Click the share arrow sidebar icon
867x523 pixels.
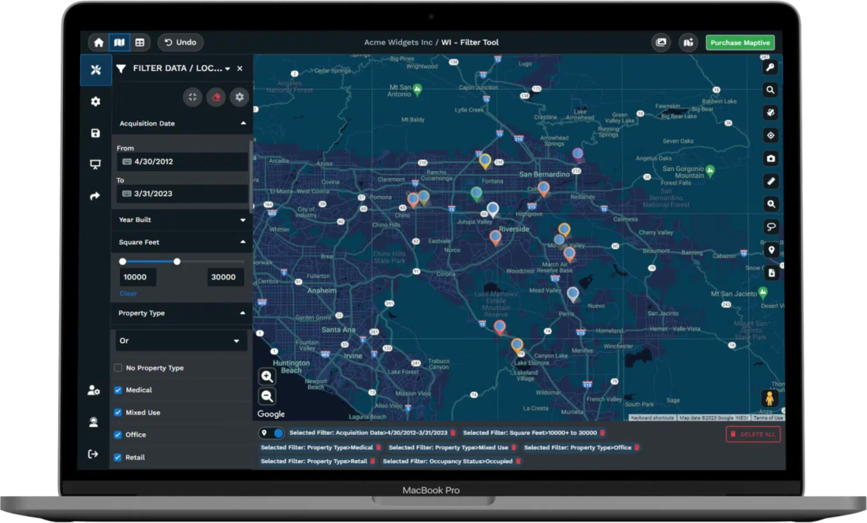pos(95,196)
